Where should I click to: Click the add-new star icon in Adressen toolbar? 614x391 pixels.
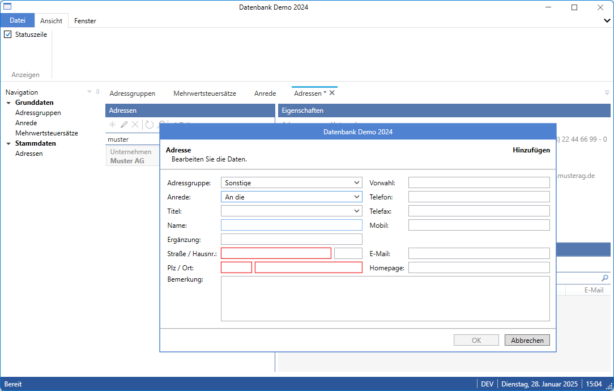pyautogui.click(x=112, y=125)
